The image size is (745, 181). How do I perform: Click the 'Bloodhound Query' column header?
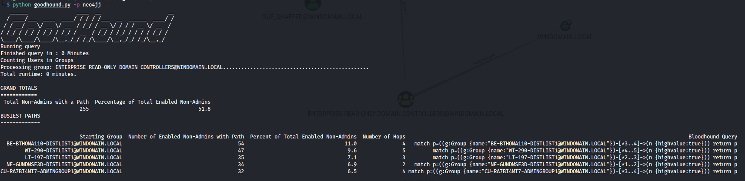[713, 137]
